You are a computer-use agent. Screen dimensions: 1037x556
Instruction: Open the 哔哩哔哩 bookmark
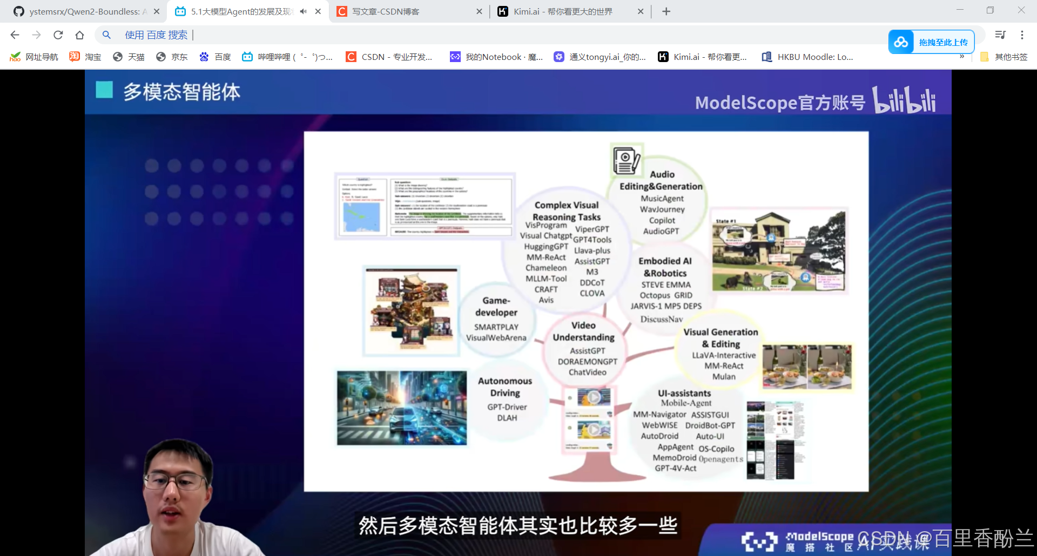pos(287,57)
